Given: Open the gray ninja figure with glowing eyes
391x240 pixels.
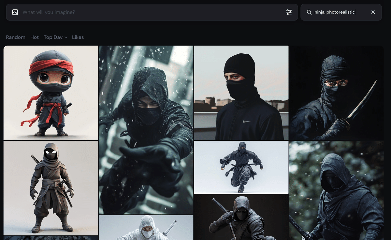Looking at the screenshot, I should tap(51, 188).
